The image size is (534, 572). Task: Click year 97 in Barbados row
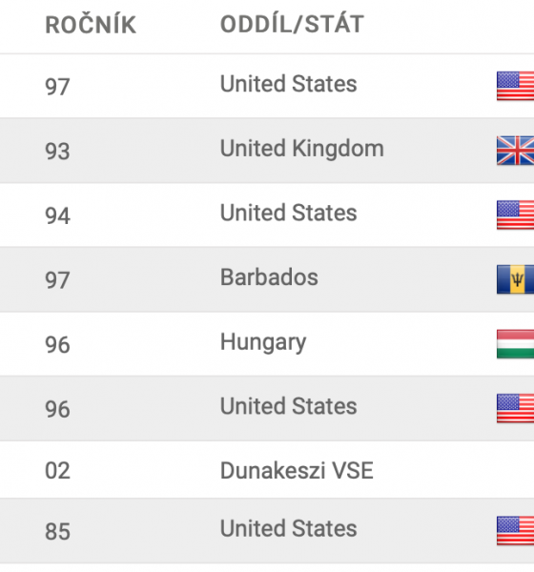coord(57,280)
